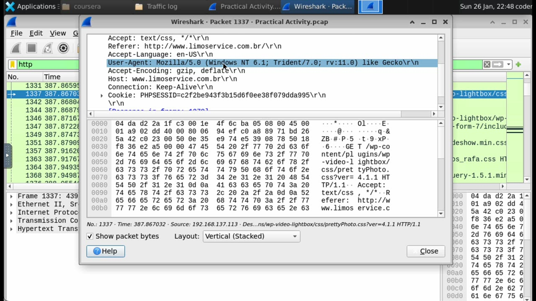Click the Help button in packet dialog
Screen dimensions: 536x301
(106, 251)
